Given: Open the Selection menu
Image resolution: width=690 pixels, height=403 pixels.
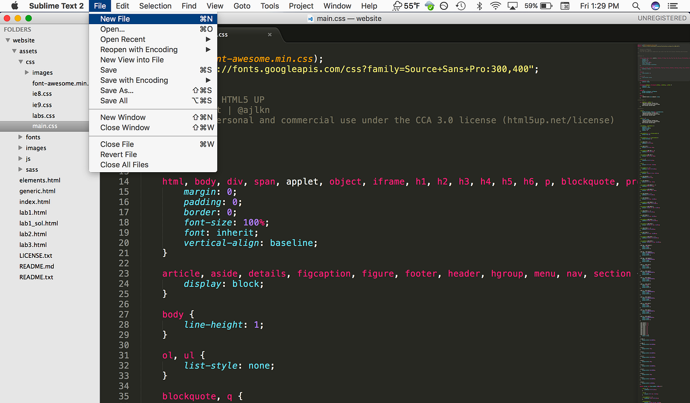Looking at the screenshot, I should coord(155,6).
